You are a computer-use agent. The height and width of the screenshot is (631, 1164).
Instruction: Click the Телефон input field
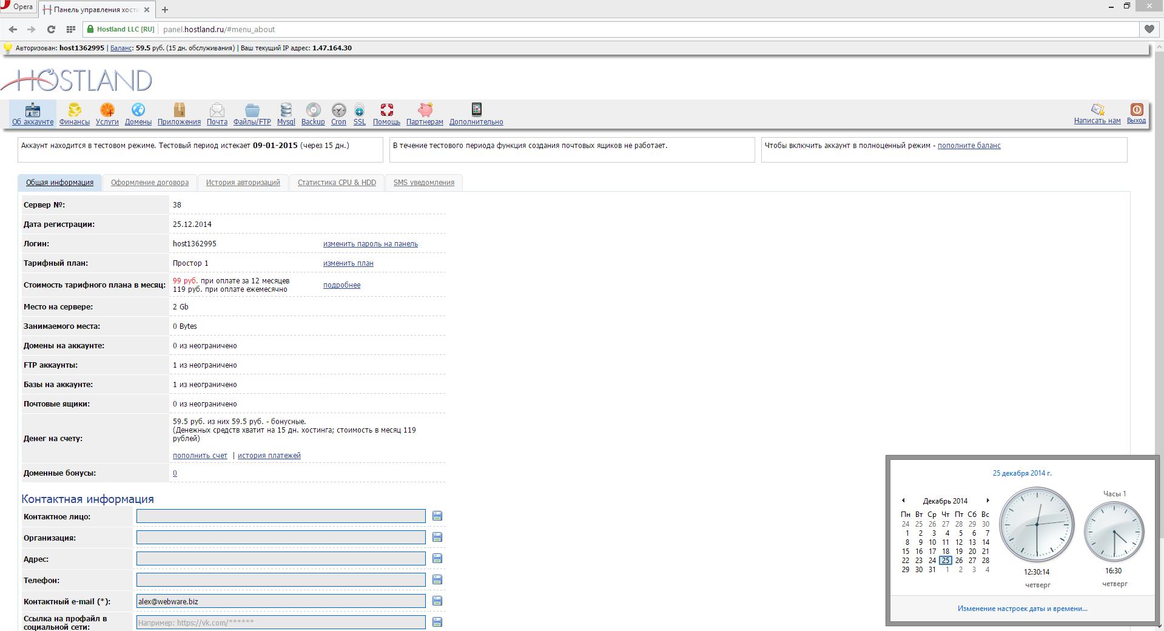pos(281,580)
